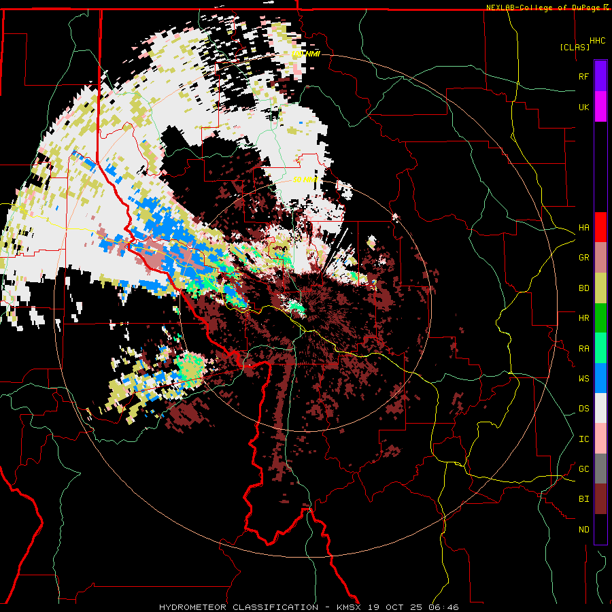This screenshot has height=612, width=612.
Task: Click the RF purple legend swatch
Action: pos(600,76)
